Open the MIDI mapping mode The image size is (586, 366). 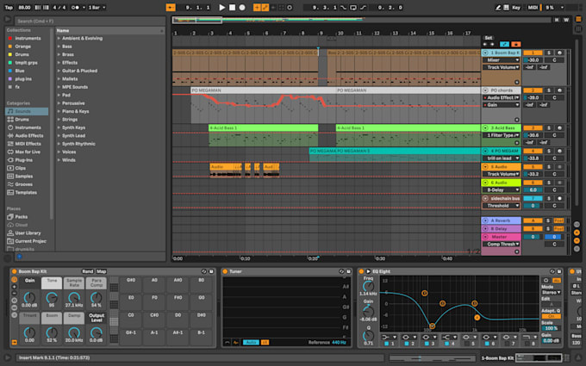tap(533, 8)
